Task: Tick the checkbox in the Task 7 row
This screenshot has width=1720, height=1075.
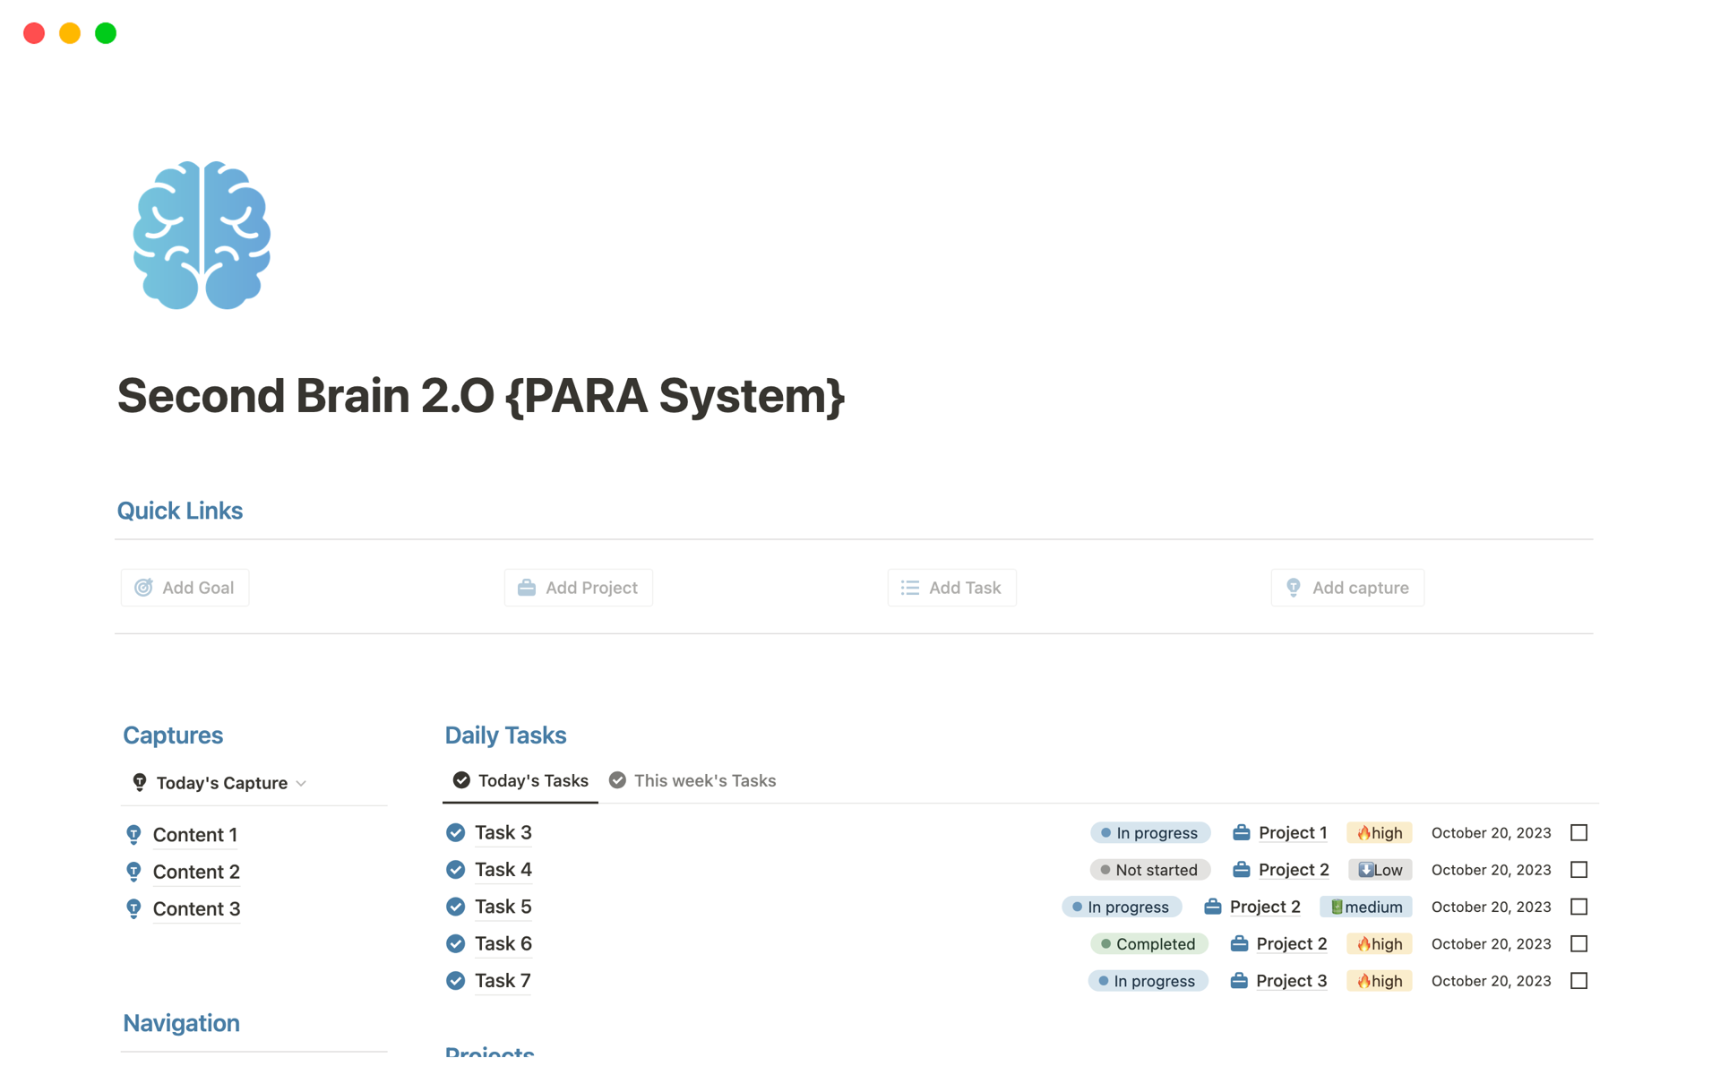Action: click(x=1578, y=981)
